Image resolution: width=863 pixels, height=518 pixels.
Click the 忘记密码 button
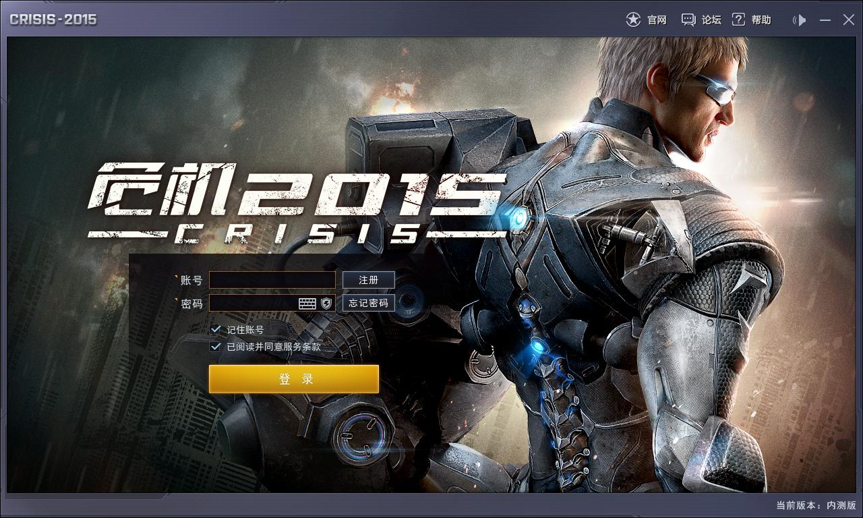(369, 304)
